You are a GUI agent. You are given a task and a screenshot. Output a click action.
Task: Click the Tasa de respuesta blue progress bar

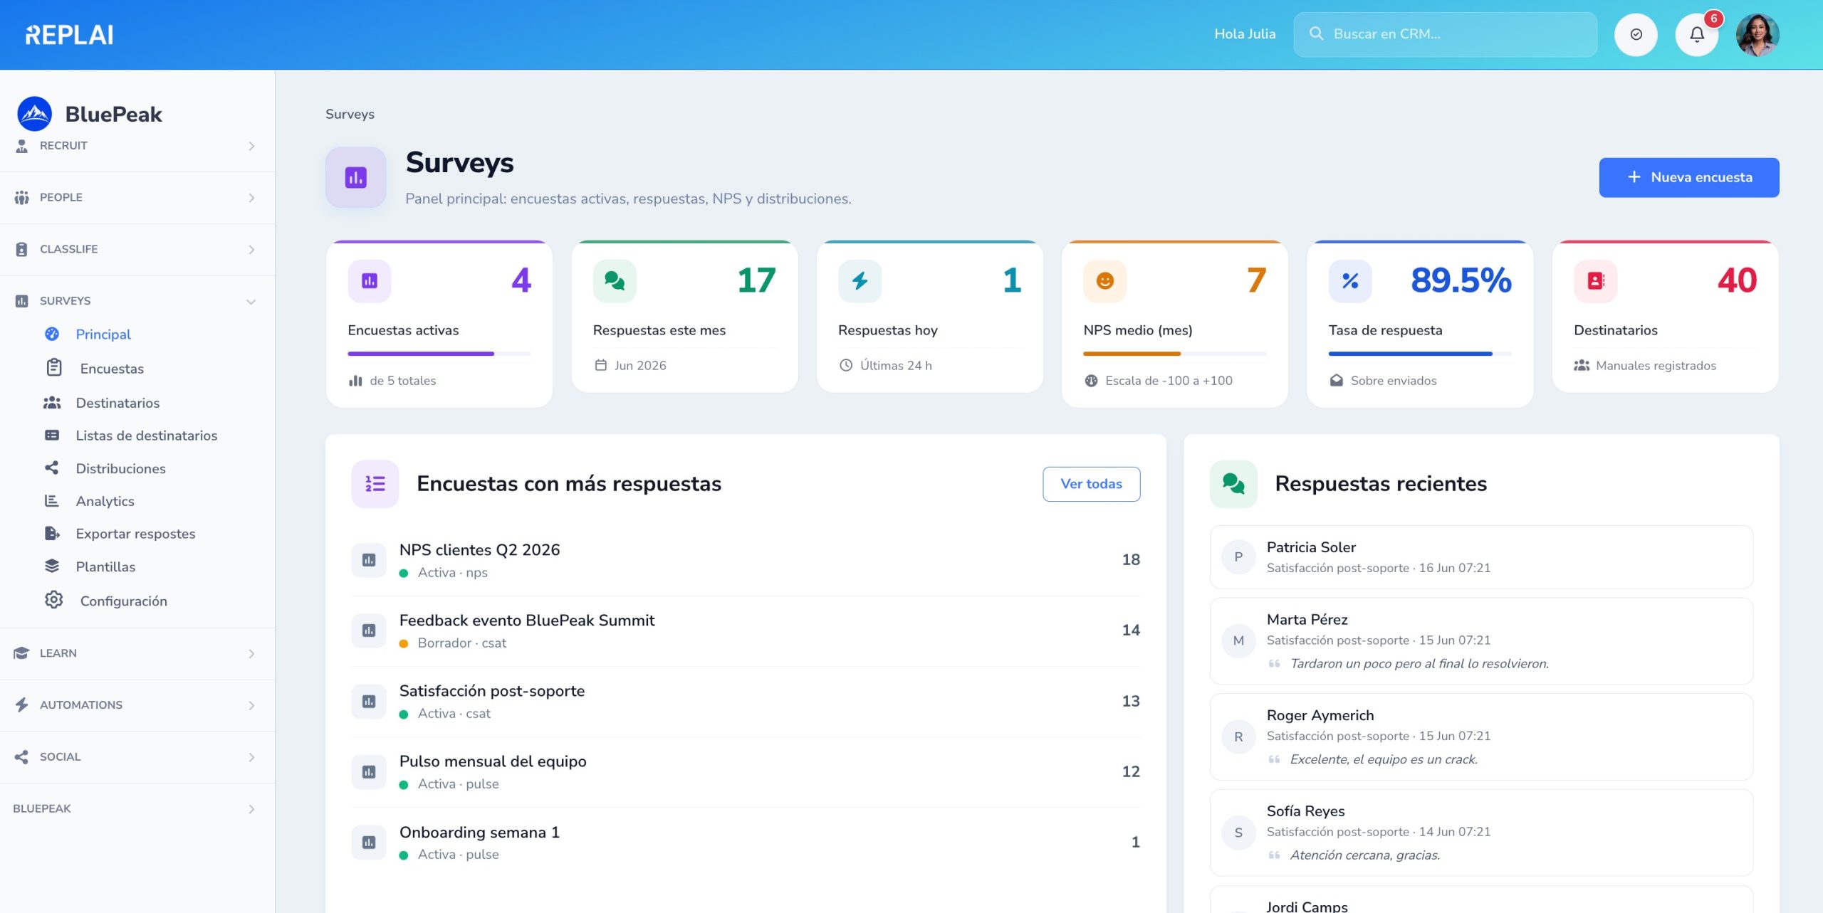pyautogui.click(x=1420, y=354)
